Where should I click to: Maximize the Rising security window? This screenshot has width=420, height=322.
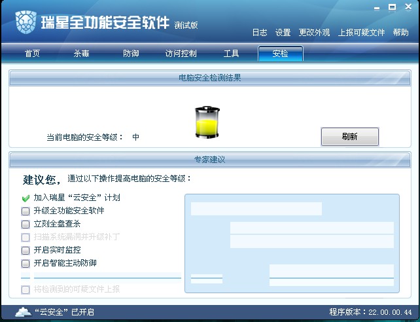[x=392, y=7]
